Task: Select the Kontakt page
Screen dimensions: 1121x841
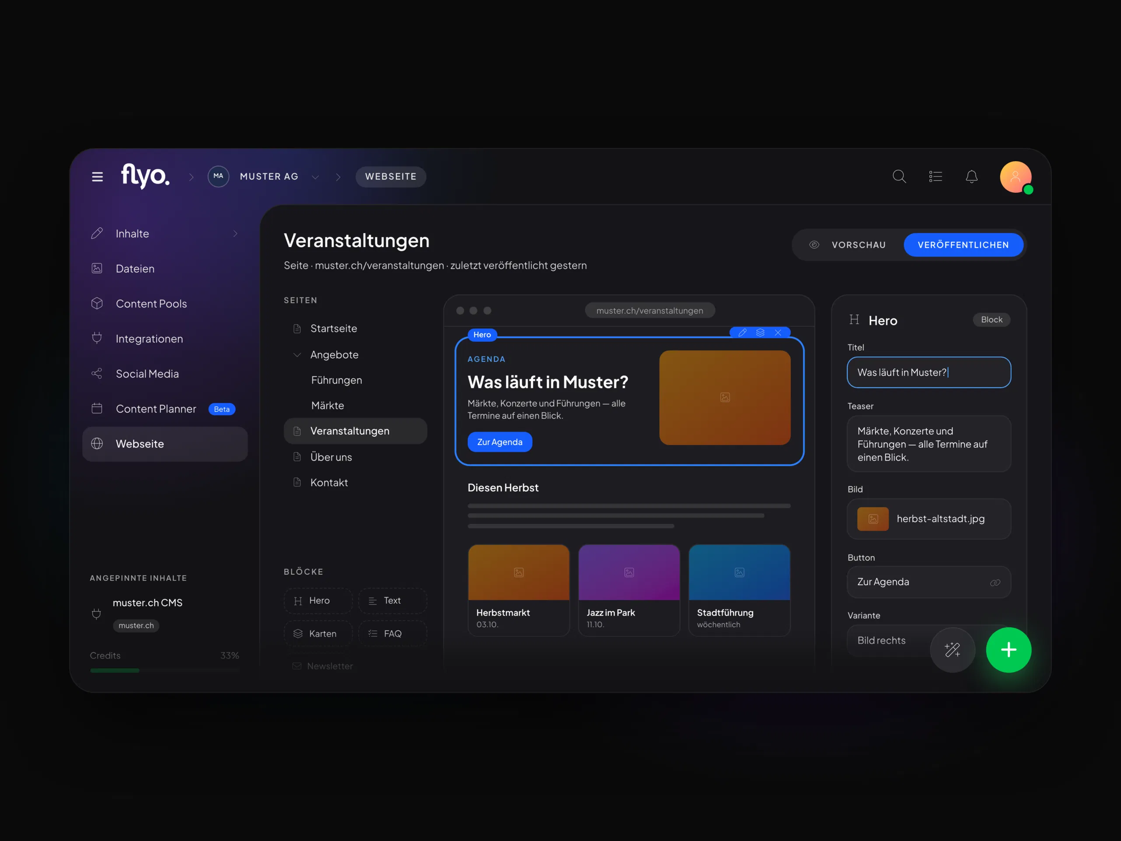Action: [x=355, y=483]
